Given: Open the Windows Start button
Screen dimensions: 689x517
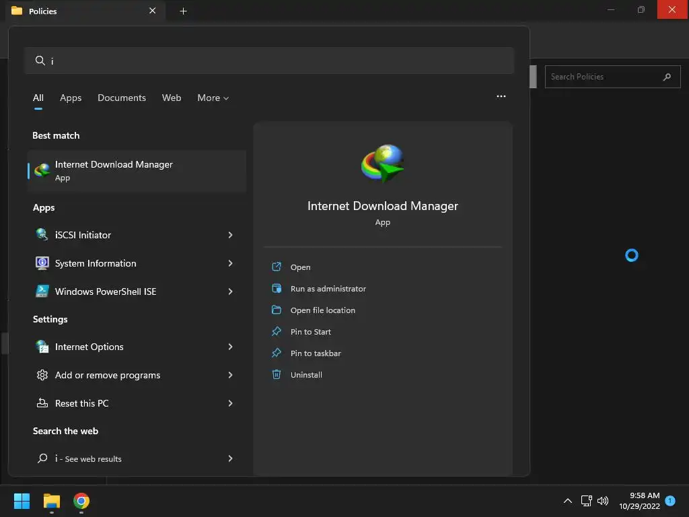Looking at the screenshot, I should click(x=22, y=501).
